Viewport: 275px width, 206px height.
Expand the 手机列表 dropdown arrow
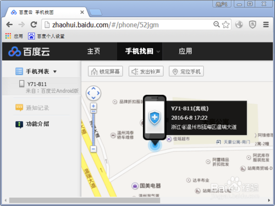click(55, 72)
